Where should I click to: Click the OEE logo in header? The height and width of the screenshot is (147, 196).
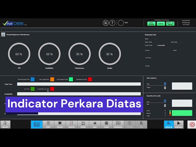point(14,23)
